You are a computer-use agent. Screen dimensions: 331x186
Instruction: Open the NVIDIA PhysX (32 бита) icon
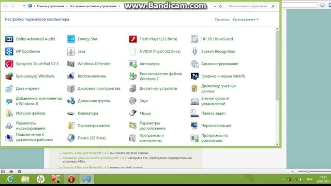(133, 52)
